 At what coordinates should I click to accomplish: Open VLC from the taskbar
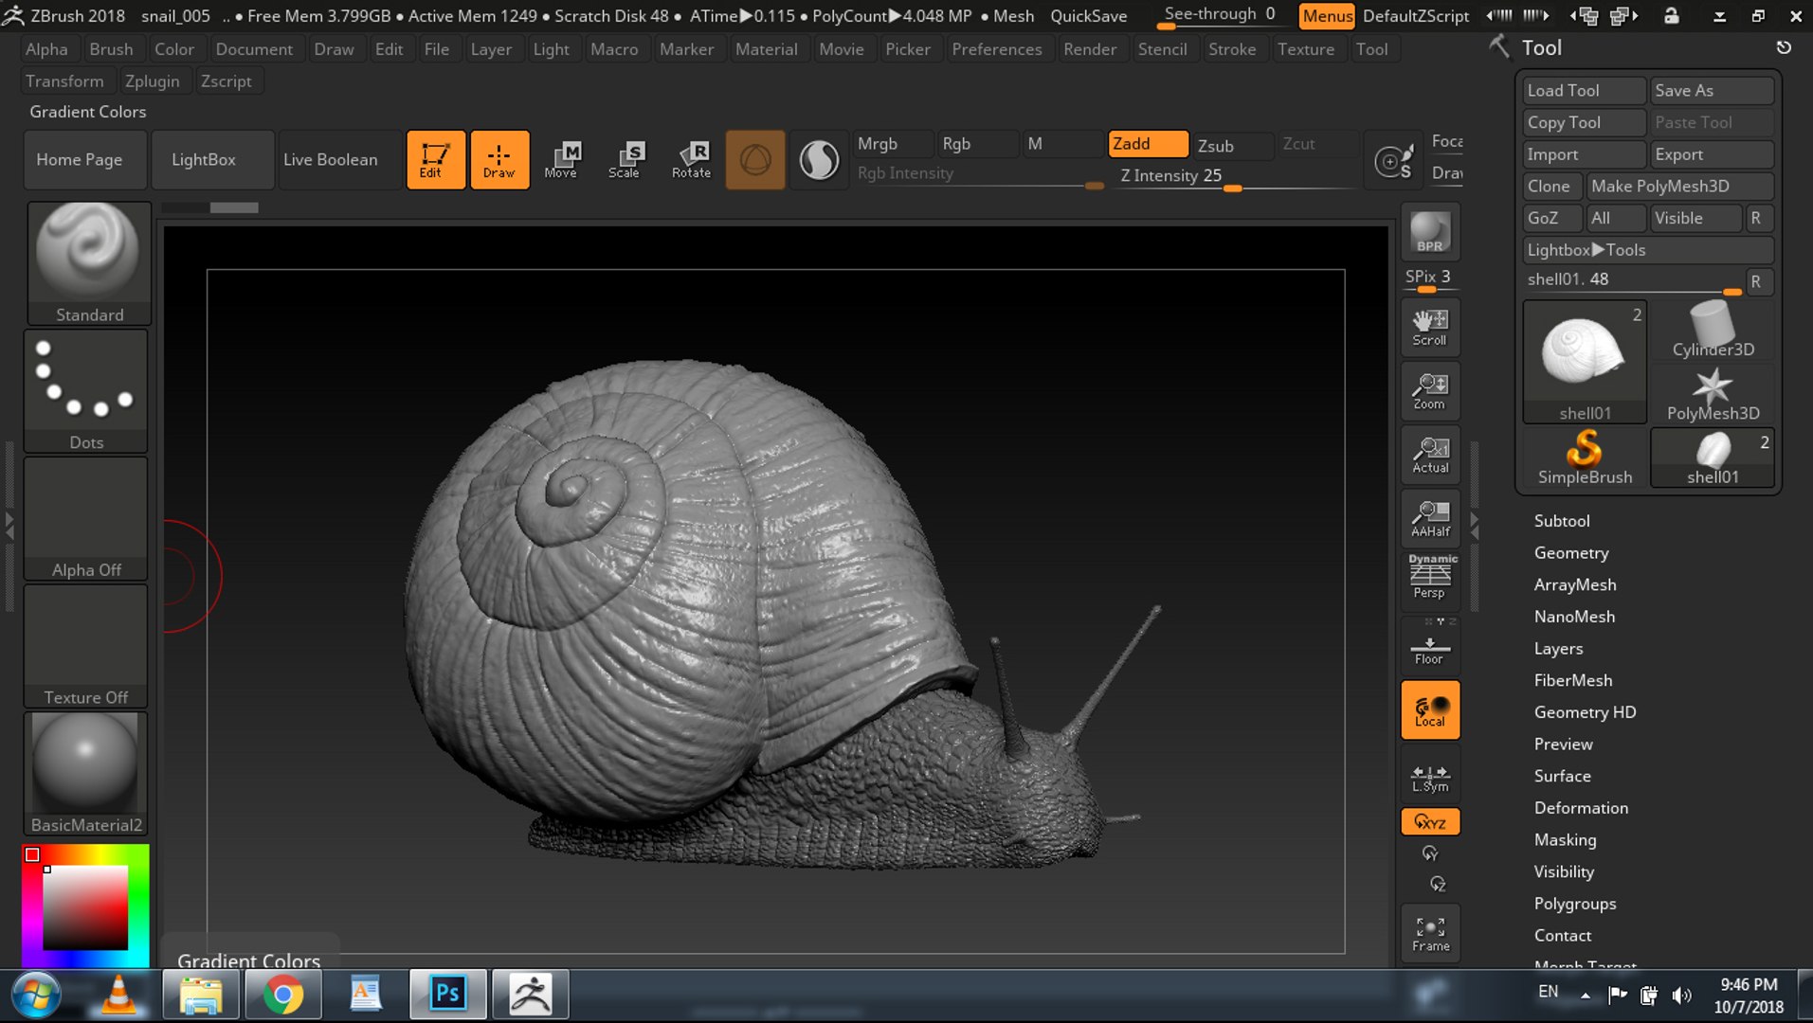pyautogui.click(x=118, y=994)
